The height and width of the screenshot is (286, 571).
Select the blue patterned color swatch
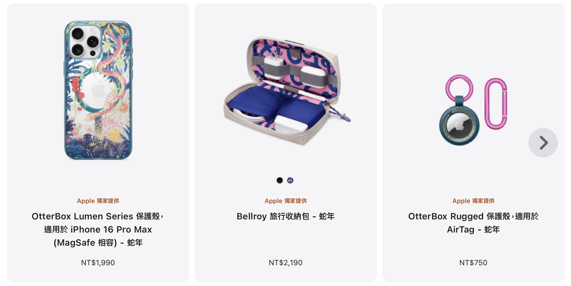290,180
